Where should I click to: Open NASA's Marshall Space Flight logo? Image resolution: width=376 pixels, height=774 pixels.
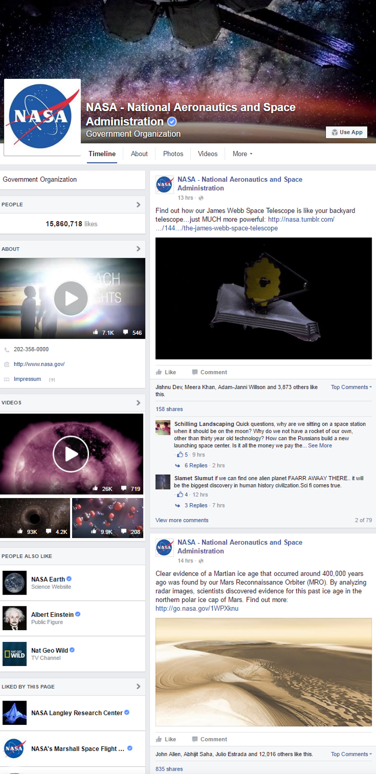[x=14, y=748]
